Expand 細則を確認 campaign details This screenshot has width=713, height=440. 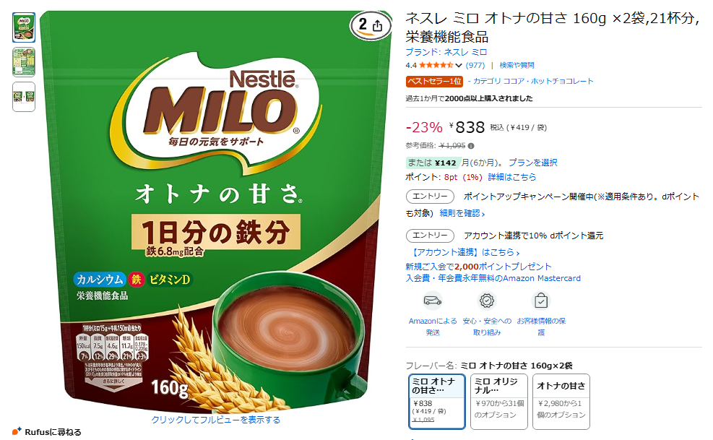[462, 213]
